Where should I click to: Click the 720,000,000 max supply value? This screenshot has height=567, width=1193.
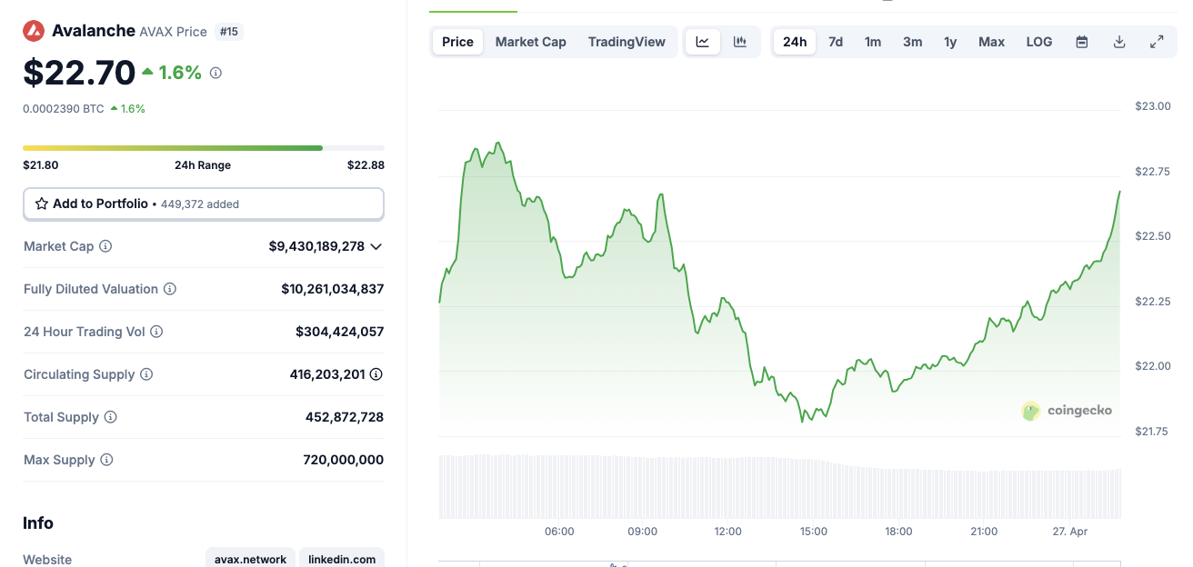coord(344,460)
